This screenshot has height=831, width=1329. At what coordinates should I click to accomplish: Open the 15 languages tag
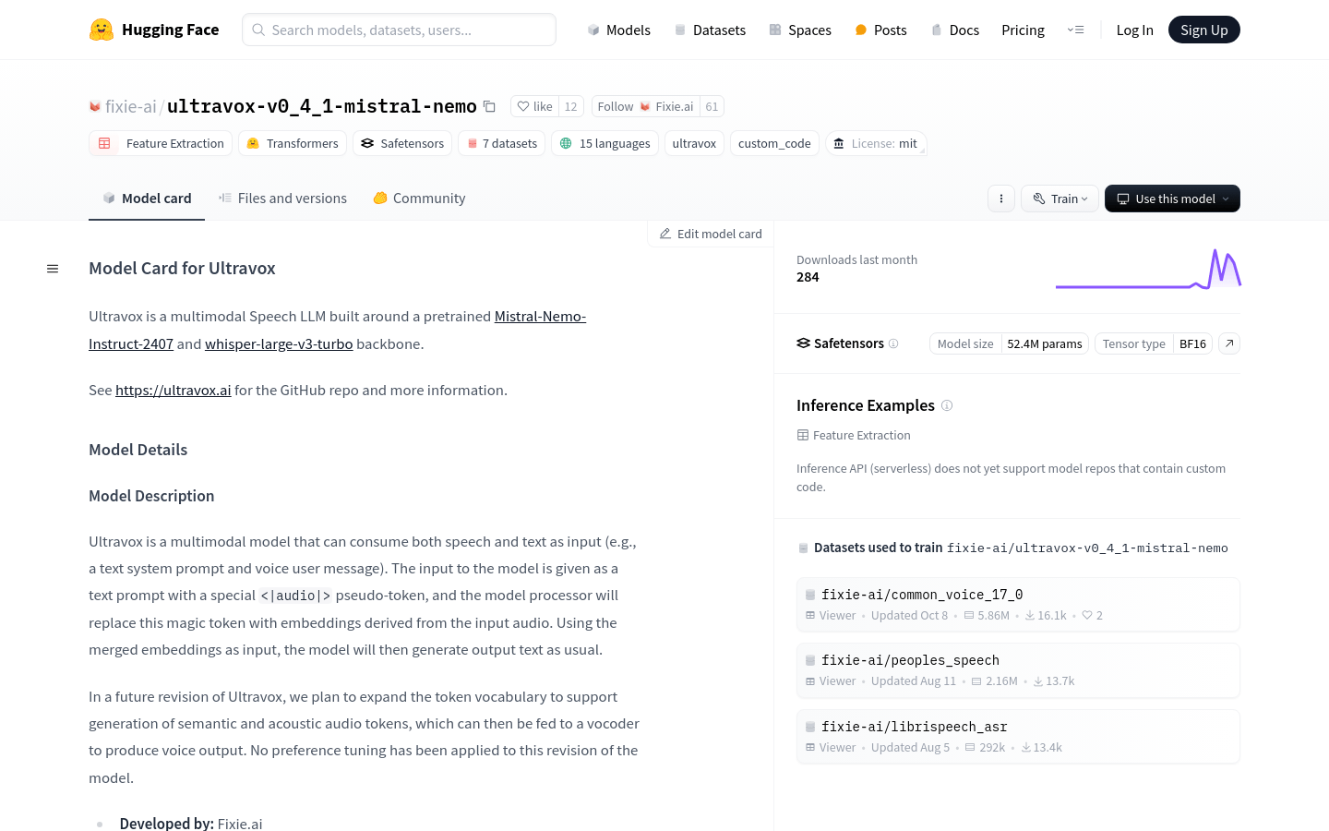(605, 143)
